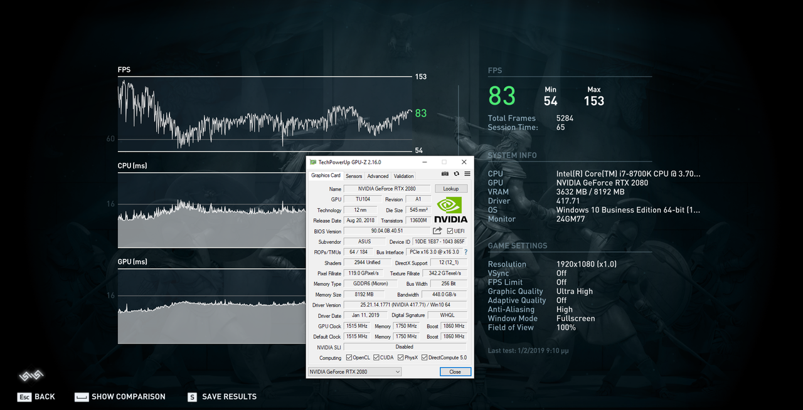Click the Bus Interface question mark
The width and height of the screenshot is (803, 410).
coord(465,252)
